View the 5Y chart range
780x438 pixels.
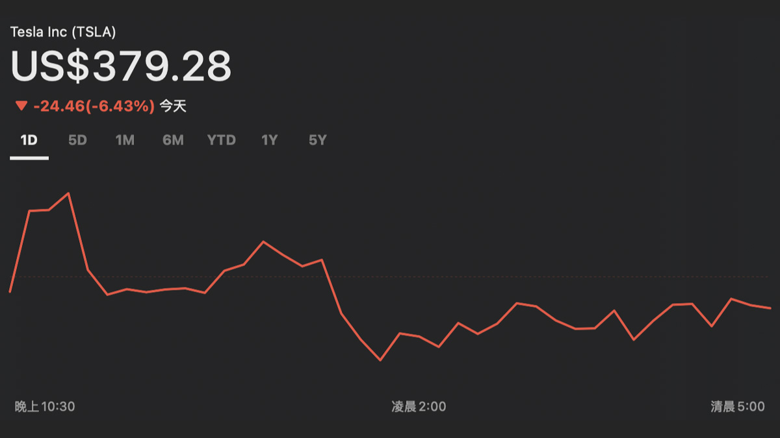coord(317,140)
